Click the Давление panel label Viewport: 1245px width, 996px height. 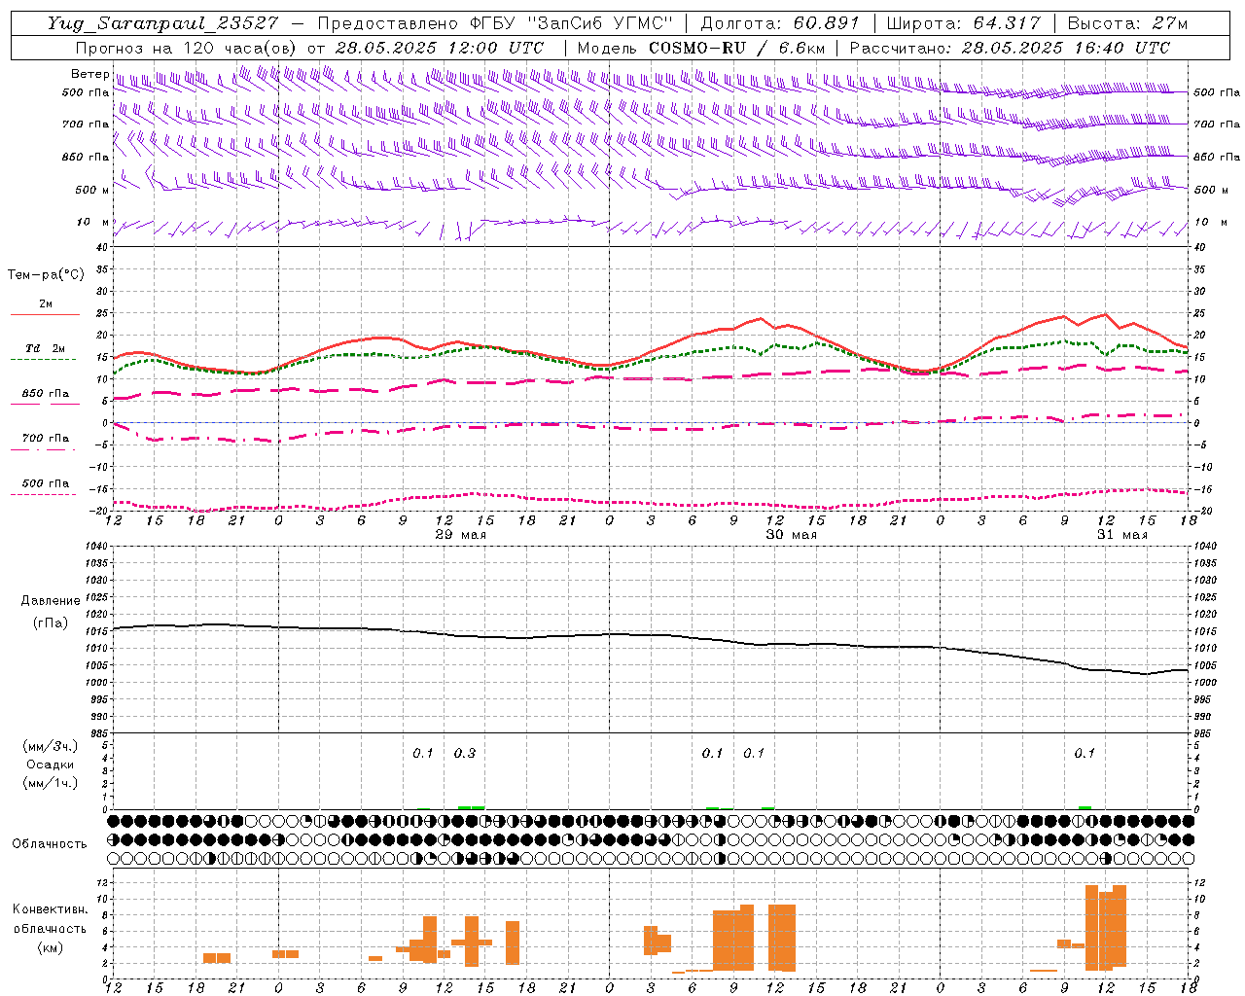pyautogui.click(x=51, y=601)
